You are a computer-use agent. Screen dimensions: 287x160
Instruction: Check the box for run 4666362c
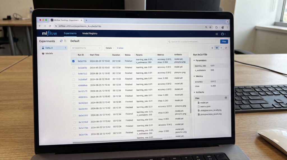pos(74,97)
